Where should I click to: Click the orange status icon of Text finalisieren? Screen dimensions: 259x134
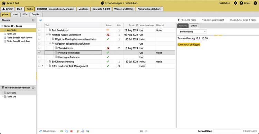[108, 30]
